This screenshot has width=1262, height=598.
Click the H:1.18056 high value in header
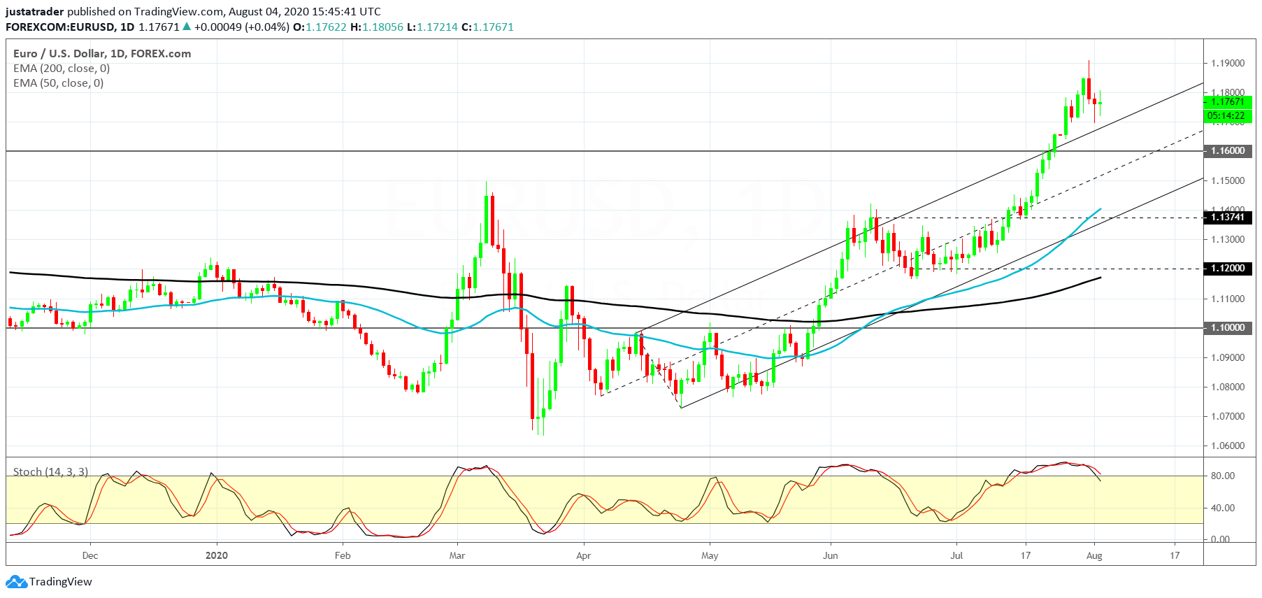pyautogui.click(x=376, y=27)
